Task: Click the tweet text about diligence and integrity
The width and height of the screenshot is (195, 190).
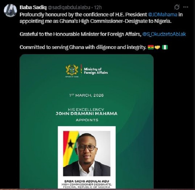Action: [x=83, y=47]
